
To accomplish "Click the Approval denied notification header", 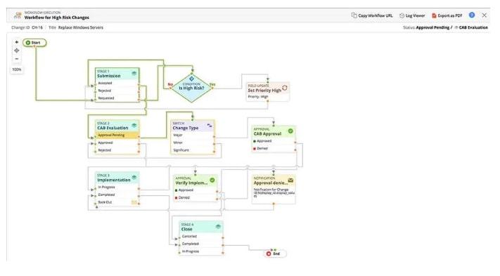I will click(274, 180).
